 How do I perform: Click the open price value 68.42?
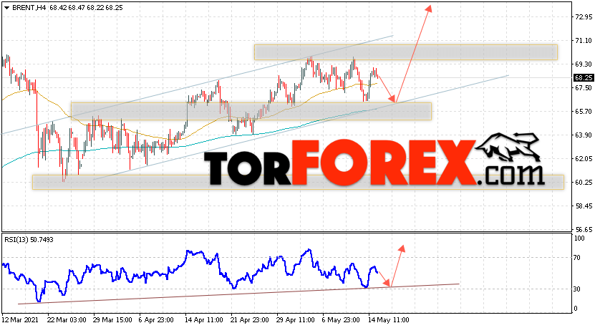[57, 8]
